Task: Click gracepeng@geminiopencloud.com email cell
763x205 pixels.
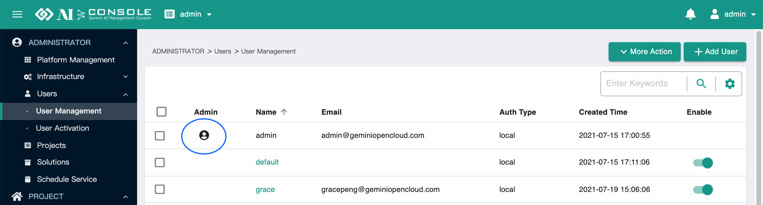Action: pyautogui.click(x=380, y=190)
